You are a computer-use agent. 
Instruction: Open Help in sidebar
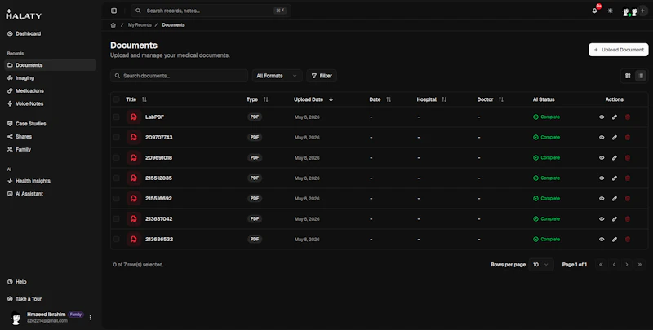(x=50, y=282)
